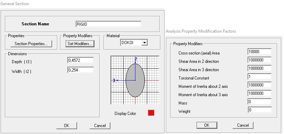Click Cancel in the General Section dialog
This screenshot has height=134, width=284.
(100, 125)
